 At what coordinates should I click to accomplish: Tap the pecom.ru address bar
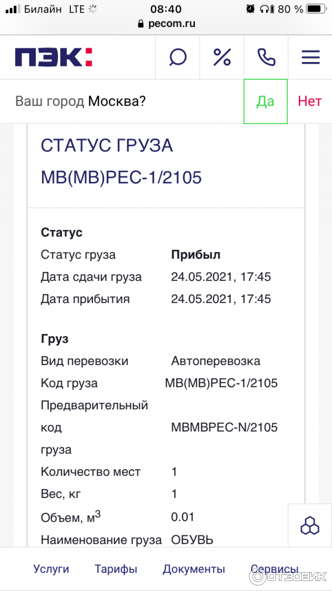[x=172, y=24]
